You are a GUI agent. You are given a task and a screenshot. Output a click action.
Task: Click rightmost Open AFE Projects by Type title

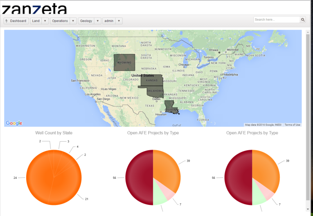[252, 133]
